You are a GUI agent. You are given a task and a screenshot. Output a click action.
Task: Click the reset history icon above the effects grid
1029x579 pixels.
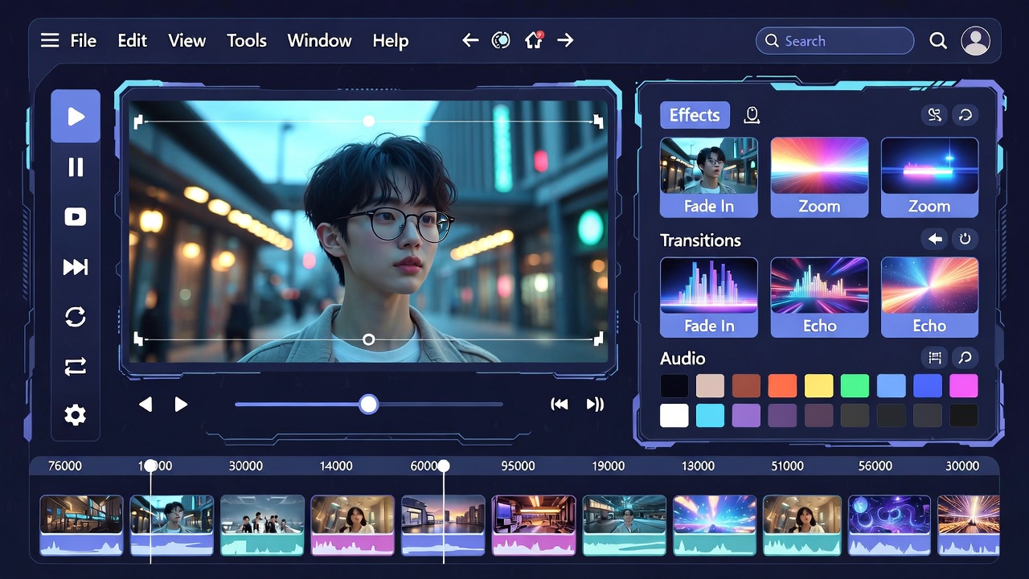click(x=965, y=115)
